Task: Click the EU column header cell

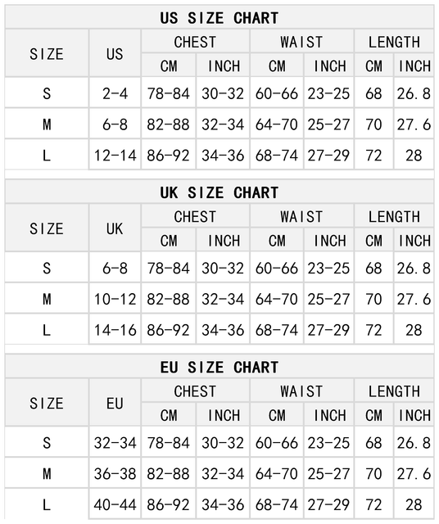Action: 115,404
